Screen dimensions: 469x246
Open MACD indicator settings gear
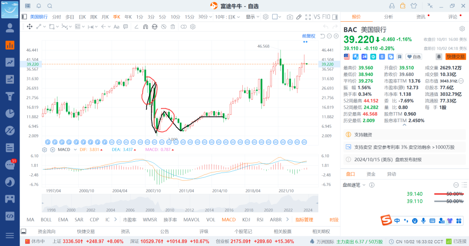(x=45, y=150)
